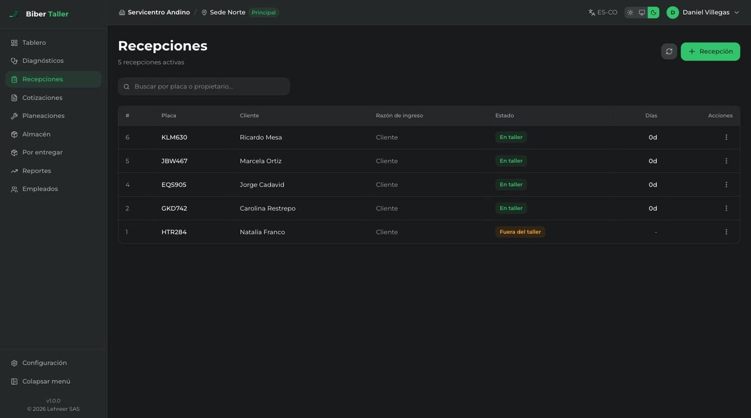Focus the Buscar por placa o propietario field
The height and width of the screenshot is (418, 751).
point(204,87)
